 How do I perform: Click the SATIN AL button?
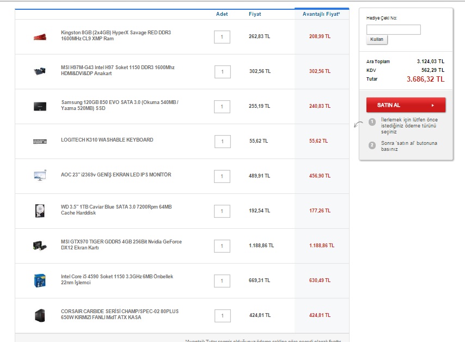click(x=406, y=105)
